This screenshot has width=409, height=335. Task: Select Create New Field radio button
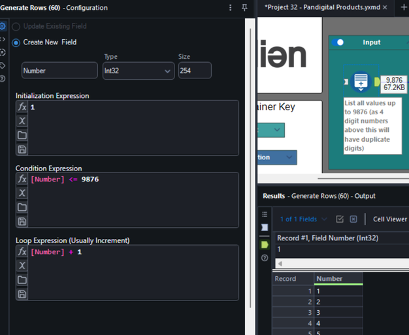16,42
